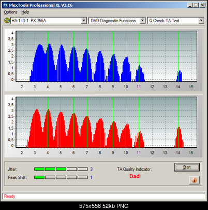
Task: Click the Jitter level bar indicator
Action: [61, 169]
